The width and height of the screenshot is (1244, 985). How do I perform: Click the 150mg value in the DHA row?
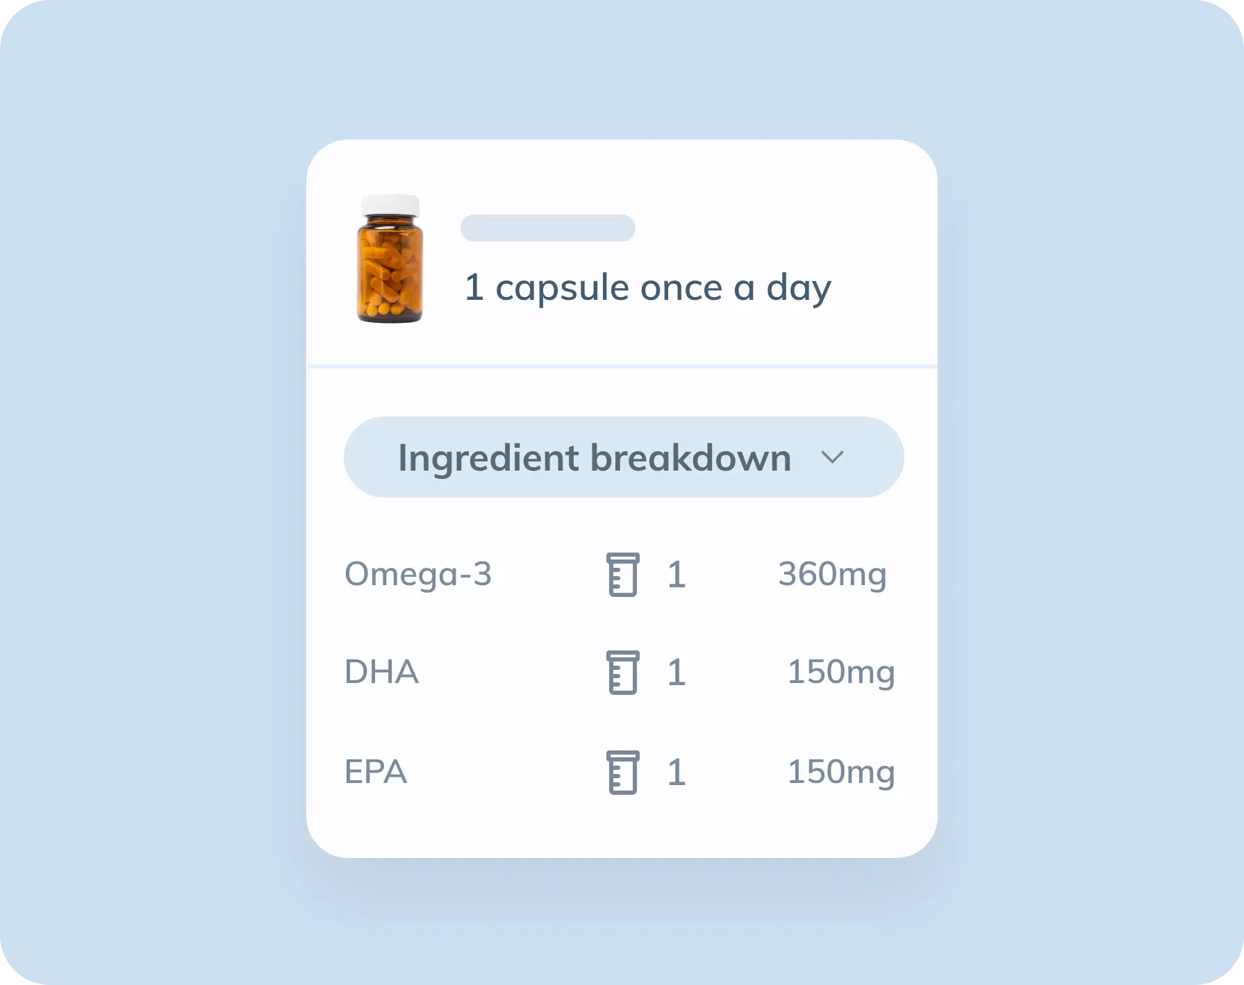[x=840, y=672]
